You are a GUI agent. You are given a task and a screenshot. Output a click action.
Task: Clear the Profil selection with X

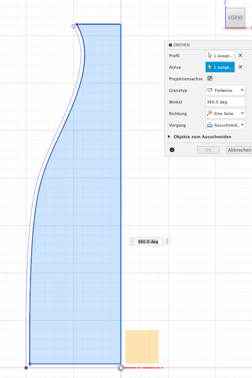[240, 55]
